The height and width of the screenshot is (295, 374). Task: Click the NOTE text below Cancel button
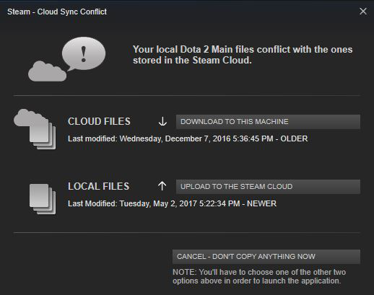(259, 276)
